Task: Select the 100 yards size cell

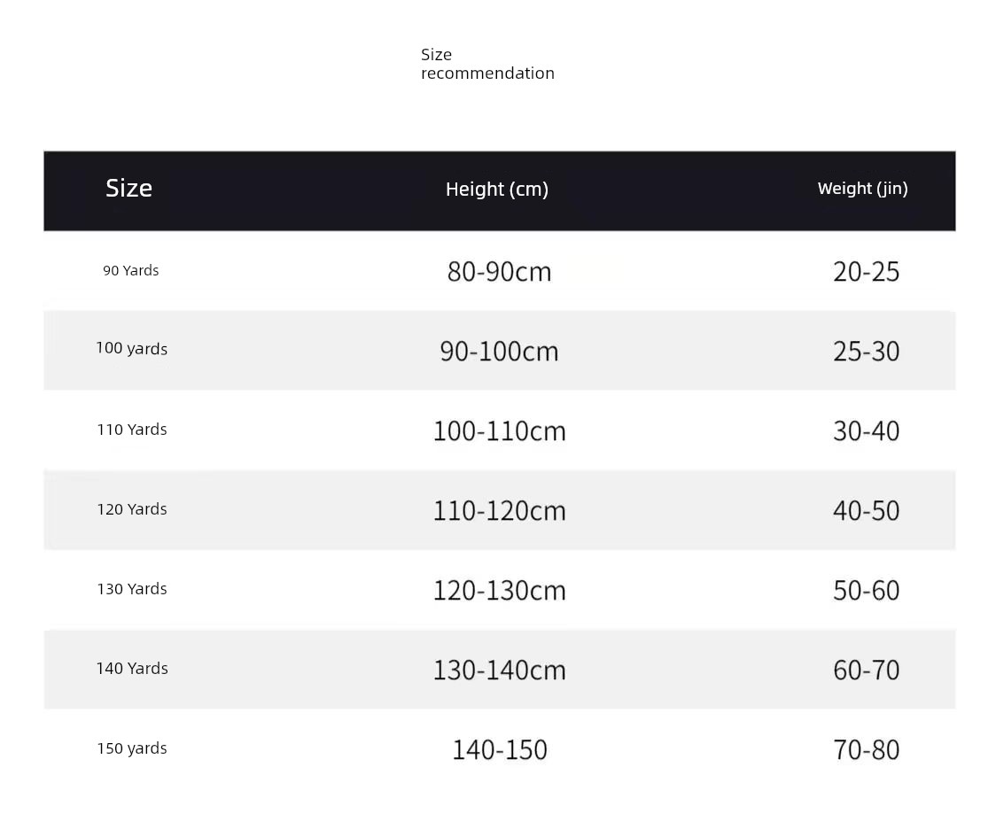Action: (x=131, y=348)
